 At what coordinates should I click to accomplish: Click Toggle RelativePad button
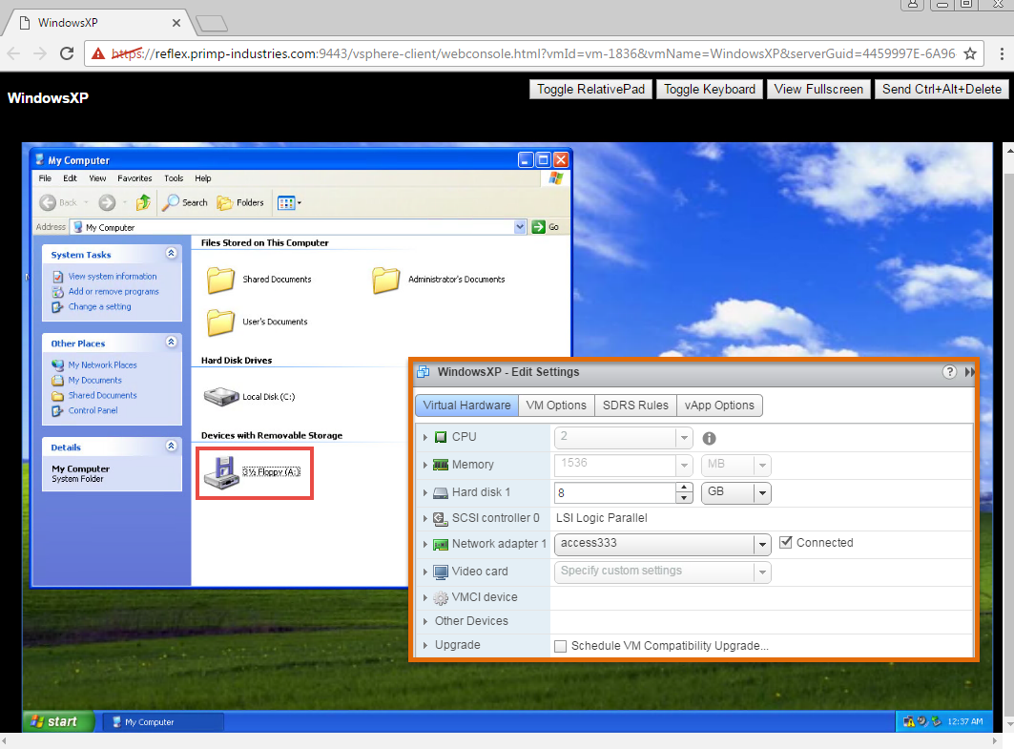pyautogui.click(x=590, y=90)
